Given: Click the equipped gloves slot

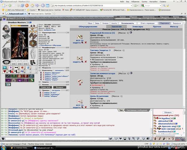Looking at the screenshot, I should 33,36.
